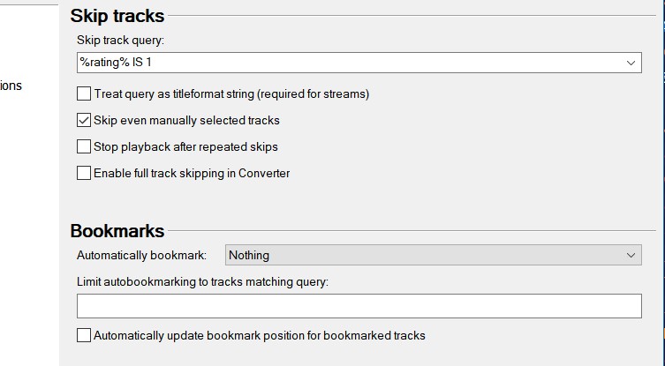Select the sidebar item ending in "ions"
This screenshot has height=366, width=665.
(x=11, y=86)
